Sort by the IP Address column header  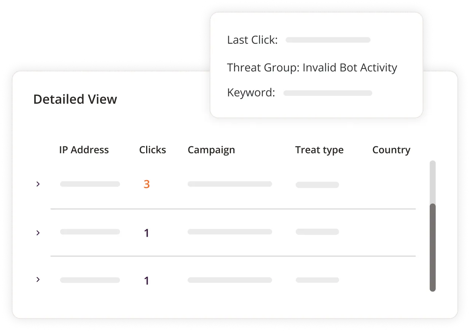84,150
